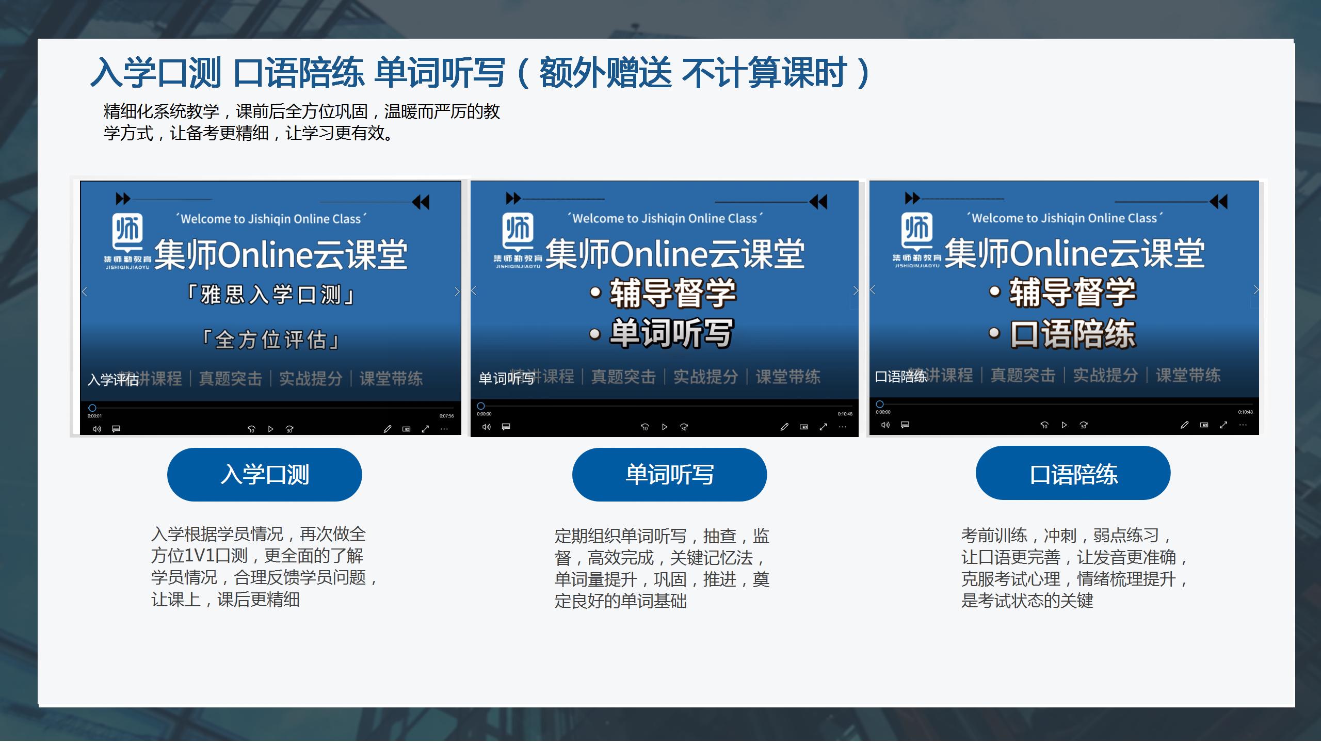1321x743 pixels.
Task: Click next chevron on 入学评估 video
Action: tap(457, 292)
